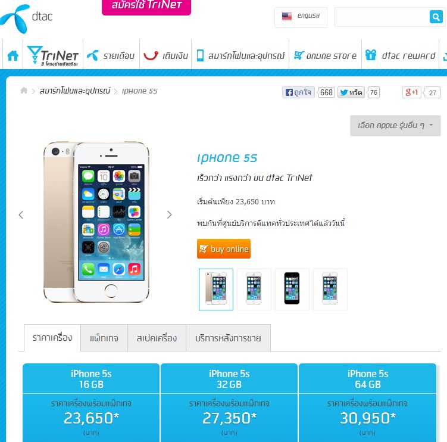The image size is (447, 442).
Task: Open the online store menu
Action: pyautogui.click(x=325, y=55)
